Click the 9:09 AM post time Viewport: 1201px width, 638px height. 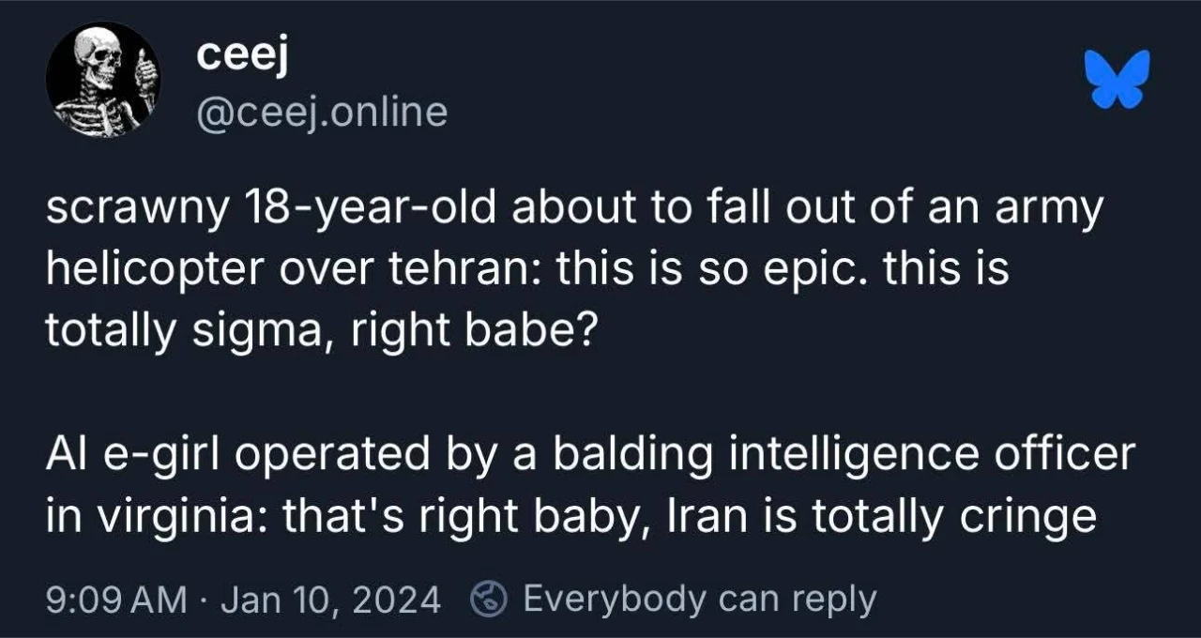click(x=116, y=599)
